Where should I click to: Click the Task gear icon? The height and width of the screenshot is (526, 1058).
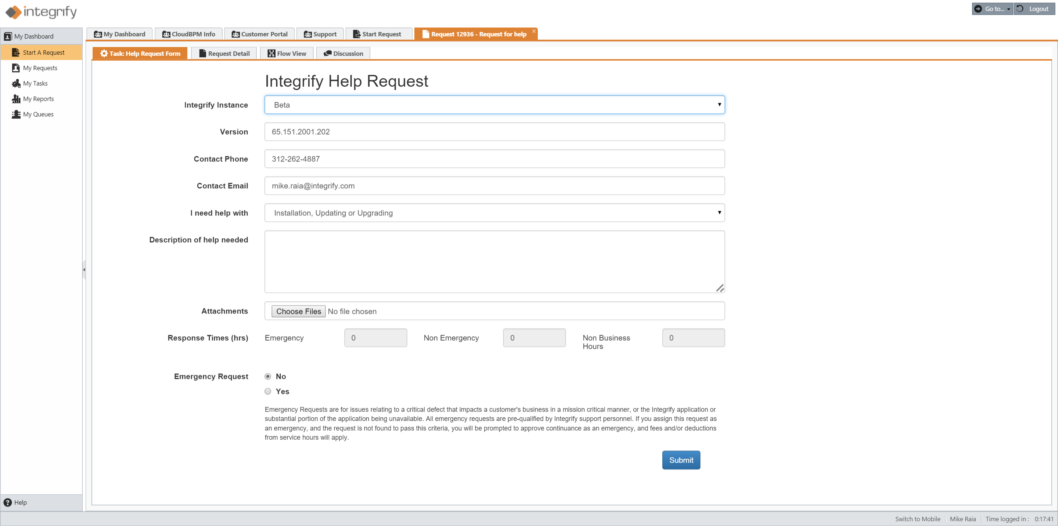[x=104, y=53]
